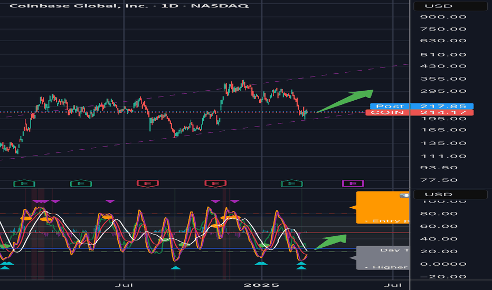The image size is (492, 290).
Task: Click the red E earnings marker closest to 2025
Action: (x=215, y=183)
